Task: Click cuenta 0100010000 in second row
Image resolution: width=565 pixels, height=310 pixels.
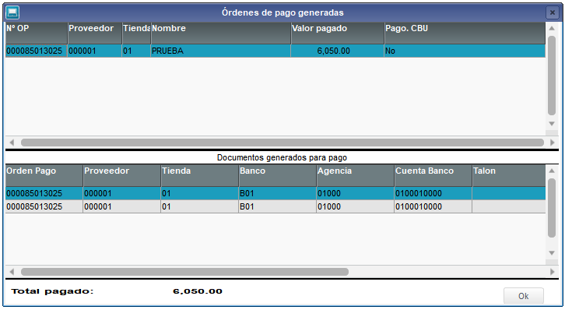Action: click(433, 206)
